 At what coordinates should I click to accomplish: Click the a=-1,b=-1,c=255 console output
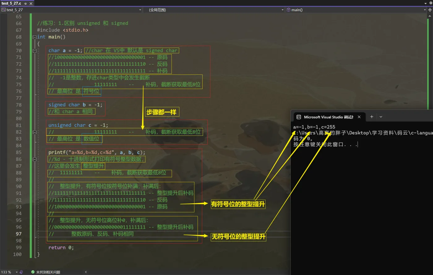[314, 127]
